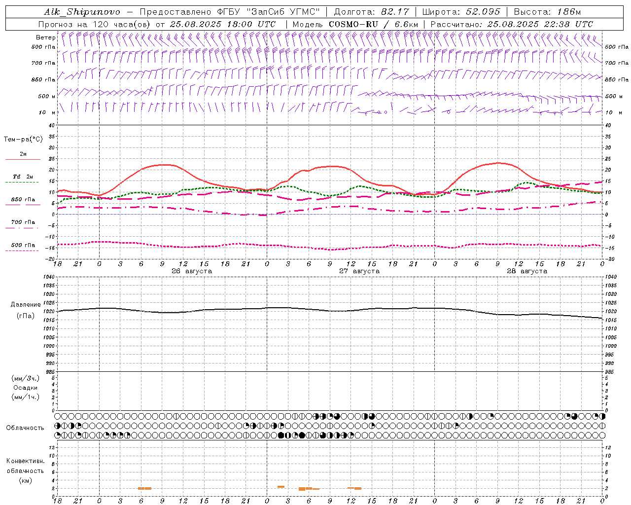Click the Высота: 186м value
This screenshot has width=631, height=505.
pos(547,12)
